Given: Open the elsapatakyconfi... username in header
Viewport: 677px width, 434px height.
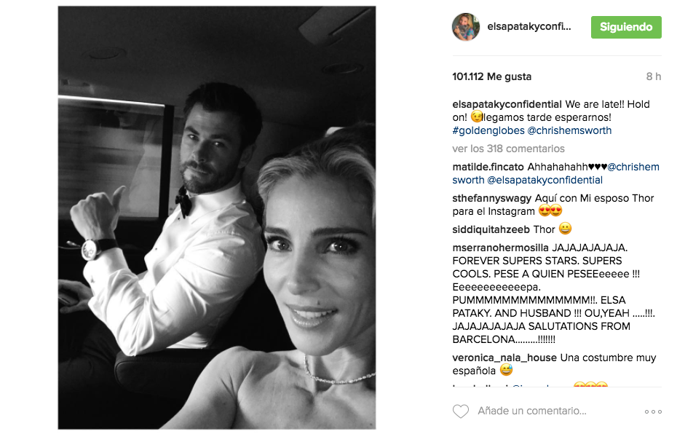Looking at the screenshot, I should pyautogui.click(x=529, y=27).
